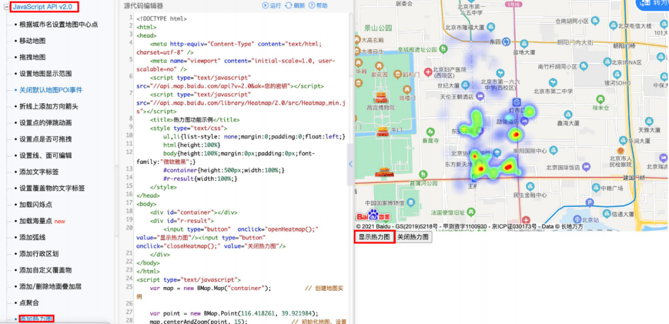Viewport: 669px width, 324px height.
Task: Click the 午门 gate icon
Action: (x=382, y=132)
